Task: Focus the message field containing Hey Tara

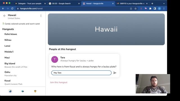Action: pos(81,73)
